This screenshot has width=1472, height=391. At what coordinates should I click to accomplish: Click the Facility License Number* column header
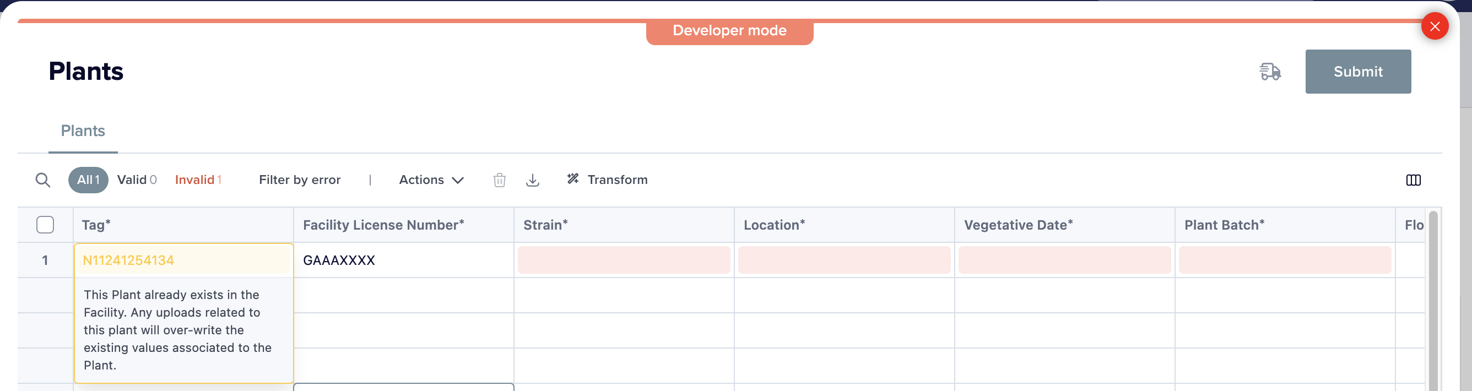click(403, 225)
